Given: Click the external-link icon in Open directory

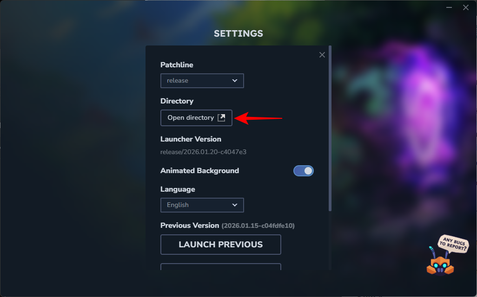Looking at the screenshot, I should coord(221,118).
